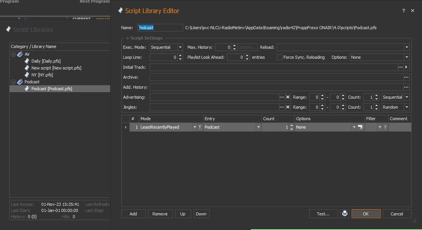Expand the Entry dropdown showing Podcast
The width and height of the screenshot is (422, 230).
(x=258, y=127)
